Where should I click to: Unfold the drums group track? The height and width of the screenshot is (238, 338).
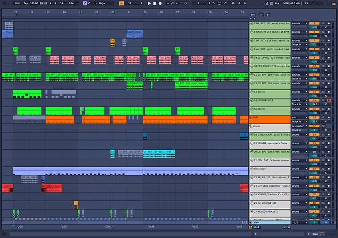tap(251, 126)
